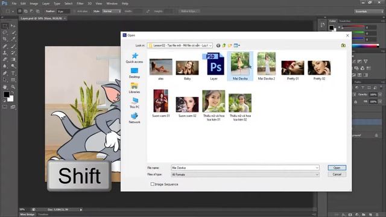Select the Path Selection tool

coord(5,80)
